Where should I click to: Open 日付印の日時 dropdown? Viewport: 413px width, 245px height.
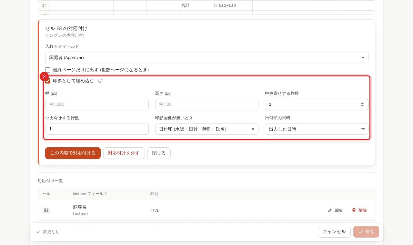pyautogui.click(x=317, y=129)
